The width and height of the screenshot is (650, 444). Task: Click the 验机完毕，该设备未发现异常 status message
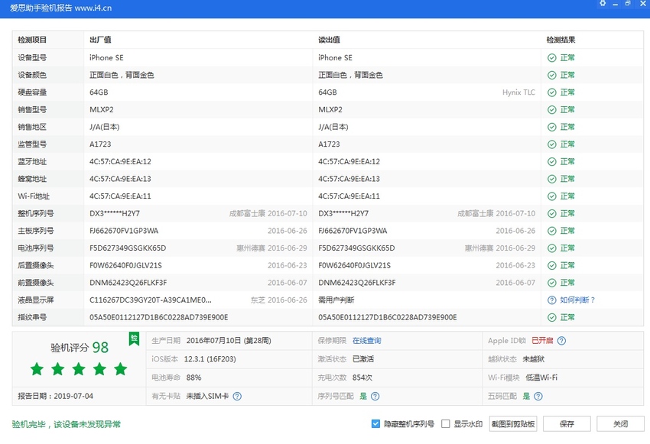(66, 424)
